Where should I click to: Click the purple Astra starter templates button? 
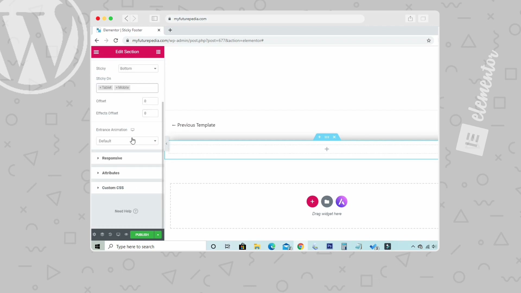341,202
